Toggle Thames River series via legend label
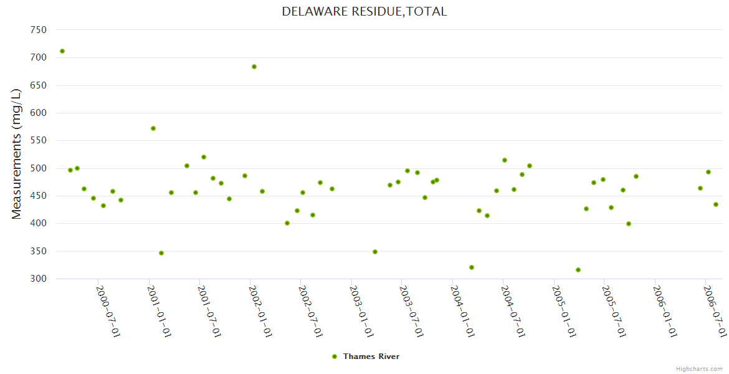This screenshot has height=374, width=729. 371,357
